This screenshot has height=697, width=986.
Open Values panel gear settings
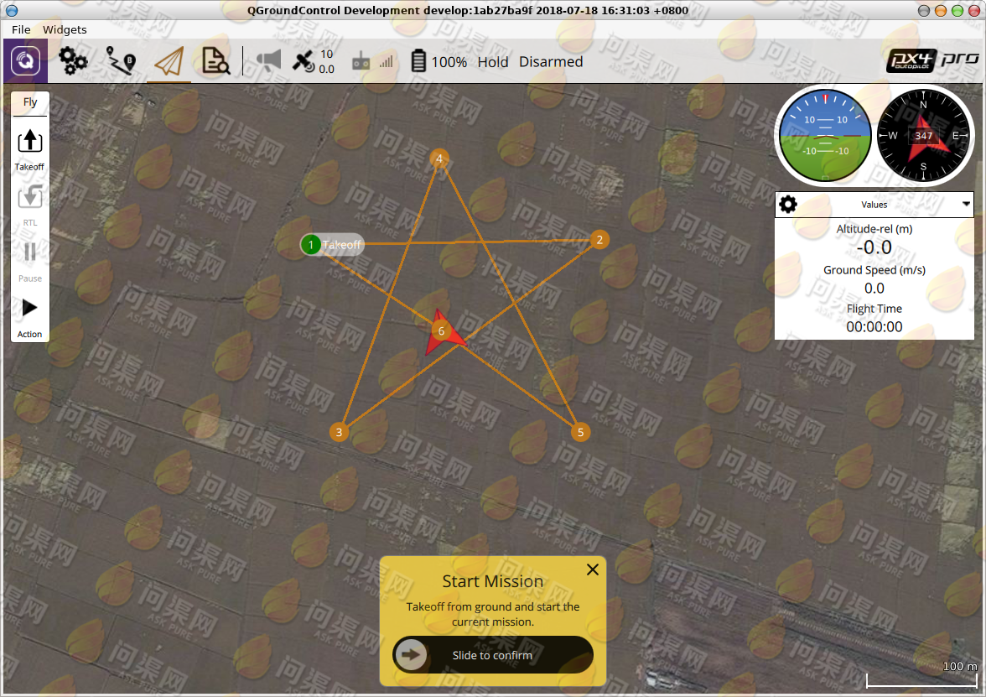point(788,205)
